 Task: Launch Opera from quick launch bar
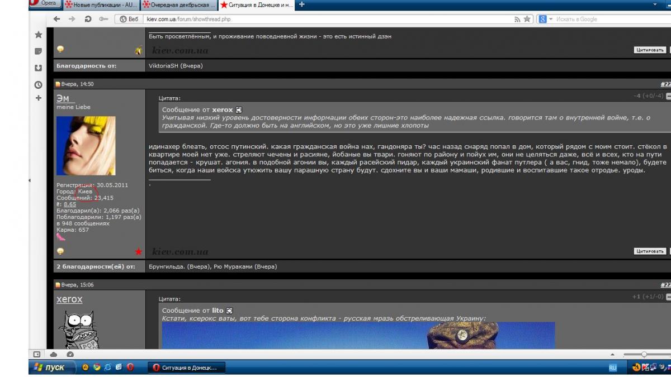click(x=130, y=367)
